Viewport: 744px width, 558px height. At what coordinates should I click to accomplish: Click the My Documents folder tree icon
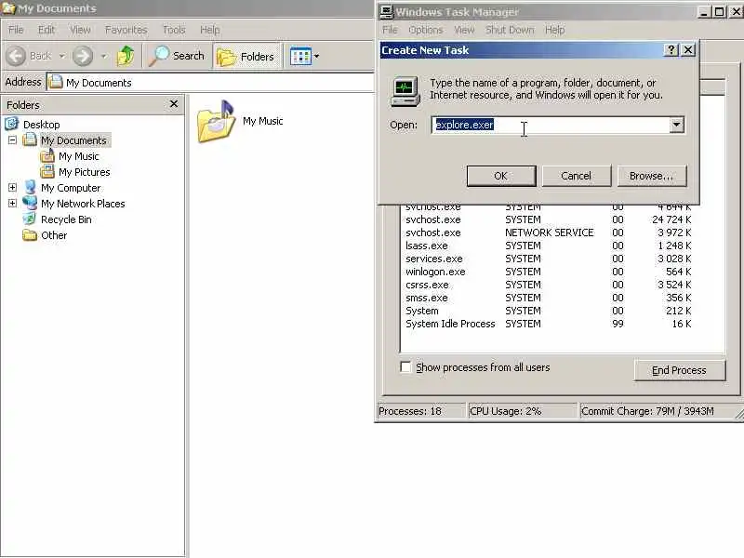point(30,140)
